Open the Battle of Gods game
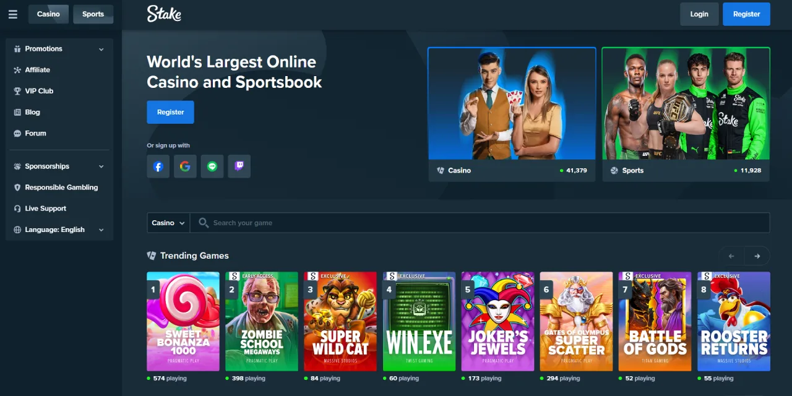 (655, 322)
